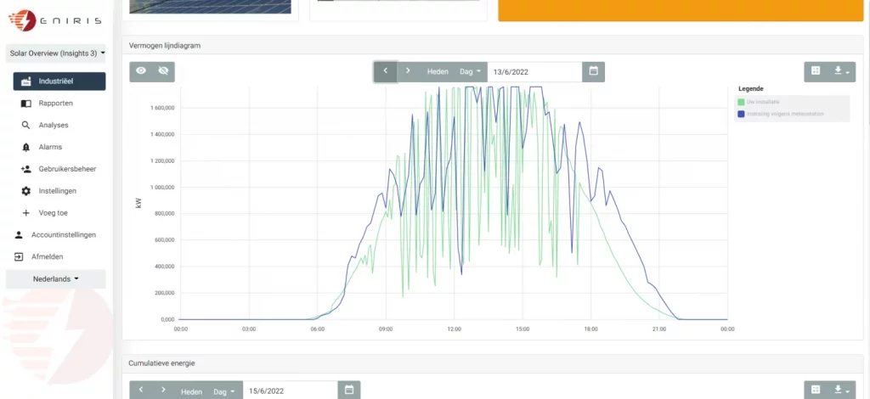Image resolution: width=870 pixels, height=399 pixels.
Task: Open Gebruikersbeheer user management
Action: pos(67,169)
